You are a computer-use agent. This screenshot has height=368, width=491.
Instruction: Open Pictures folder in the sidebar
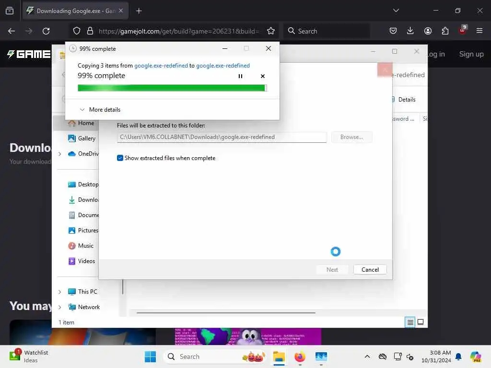83,230
